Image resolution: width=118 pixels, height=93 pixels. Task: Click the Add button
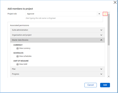tap(105, 85)
